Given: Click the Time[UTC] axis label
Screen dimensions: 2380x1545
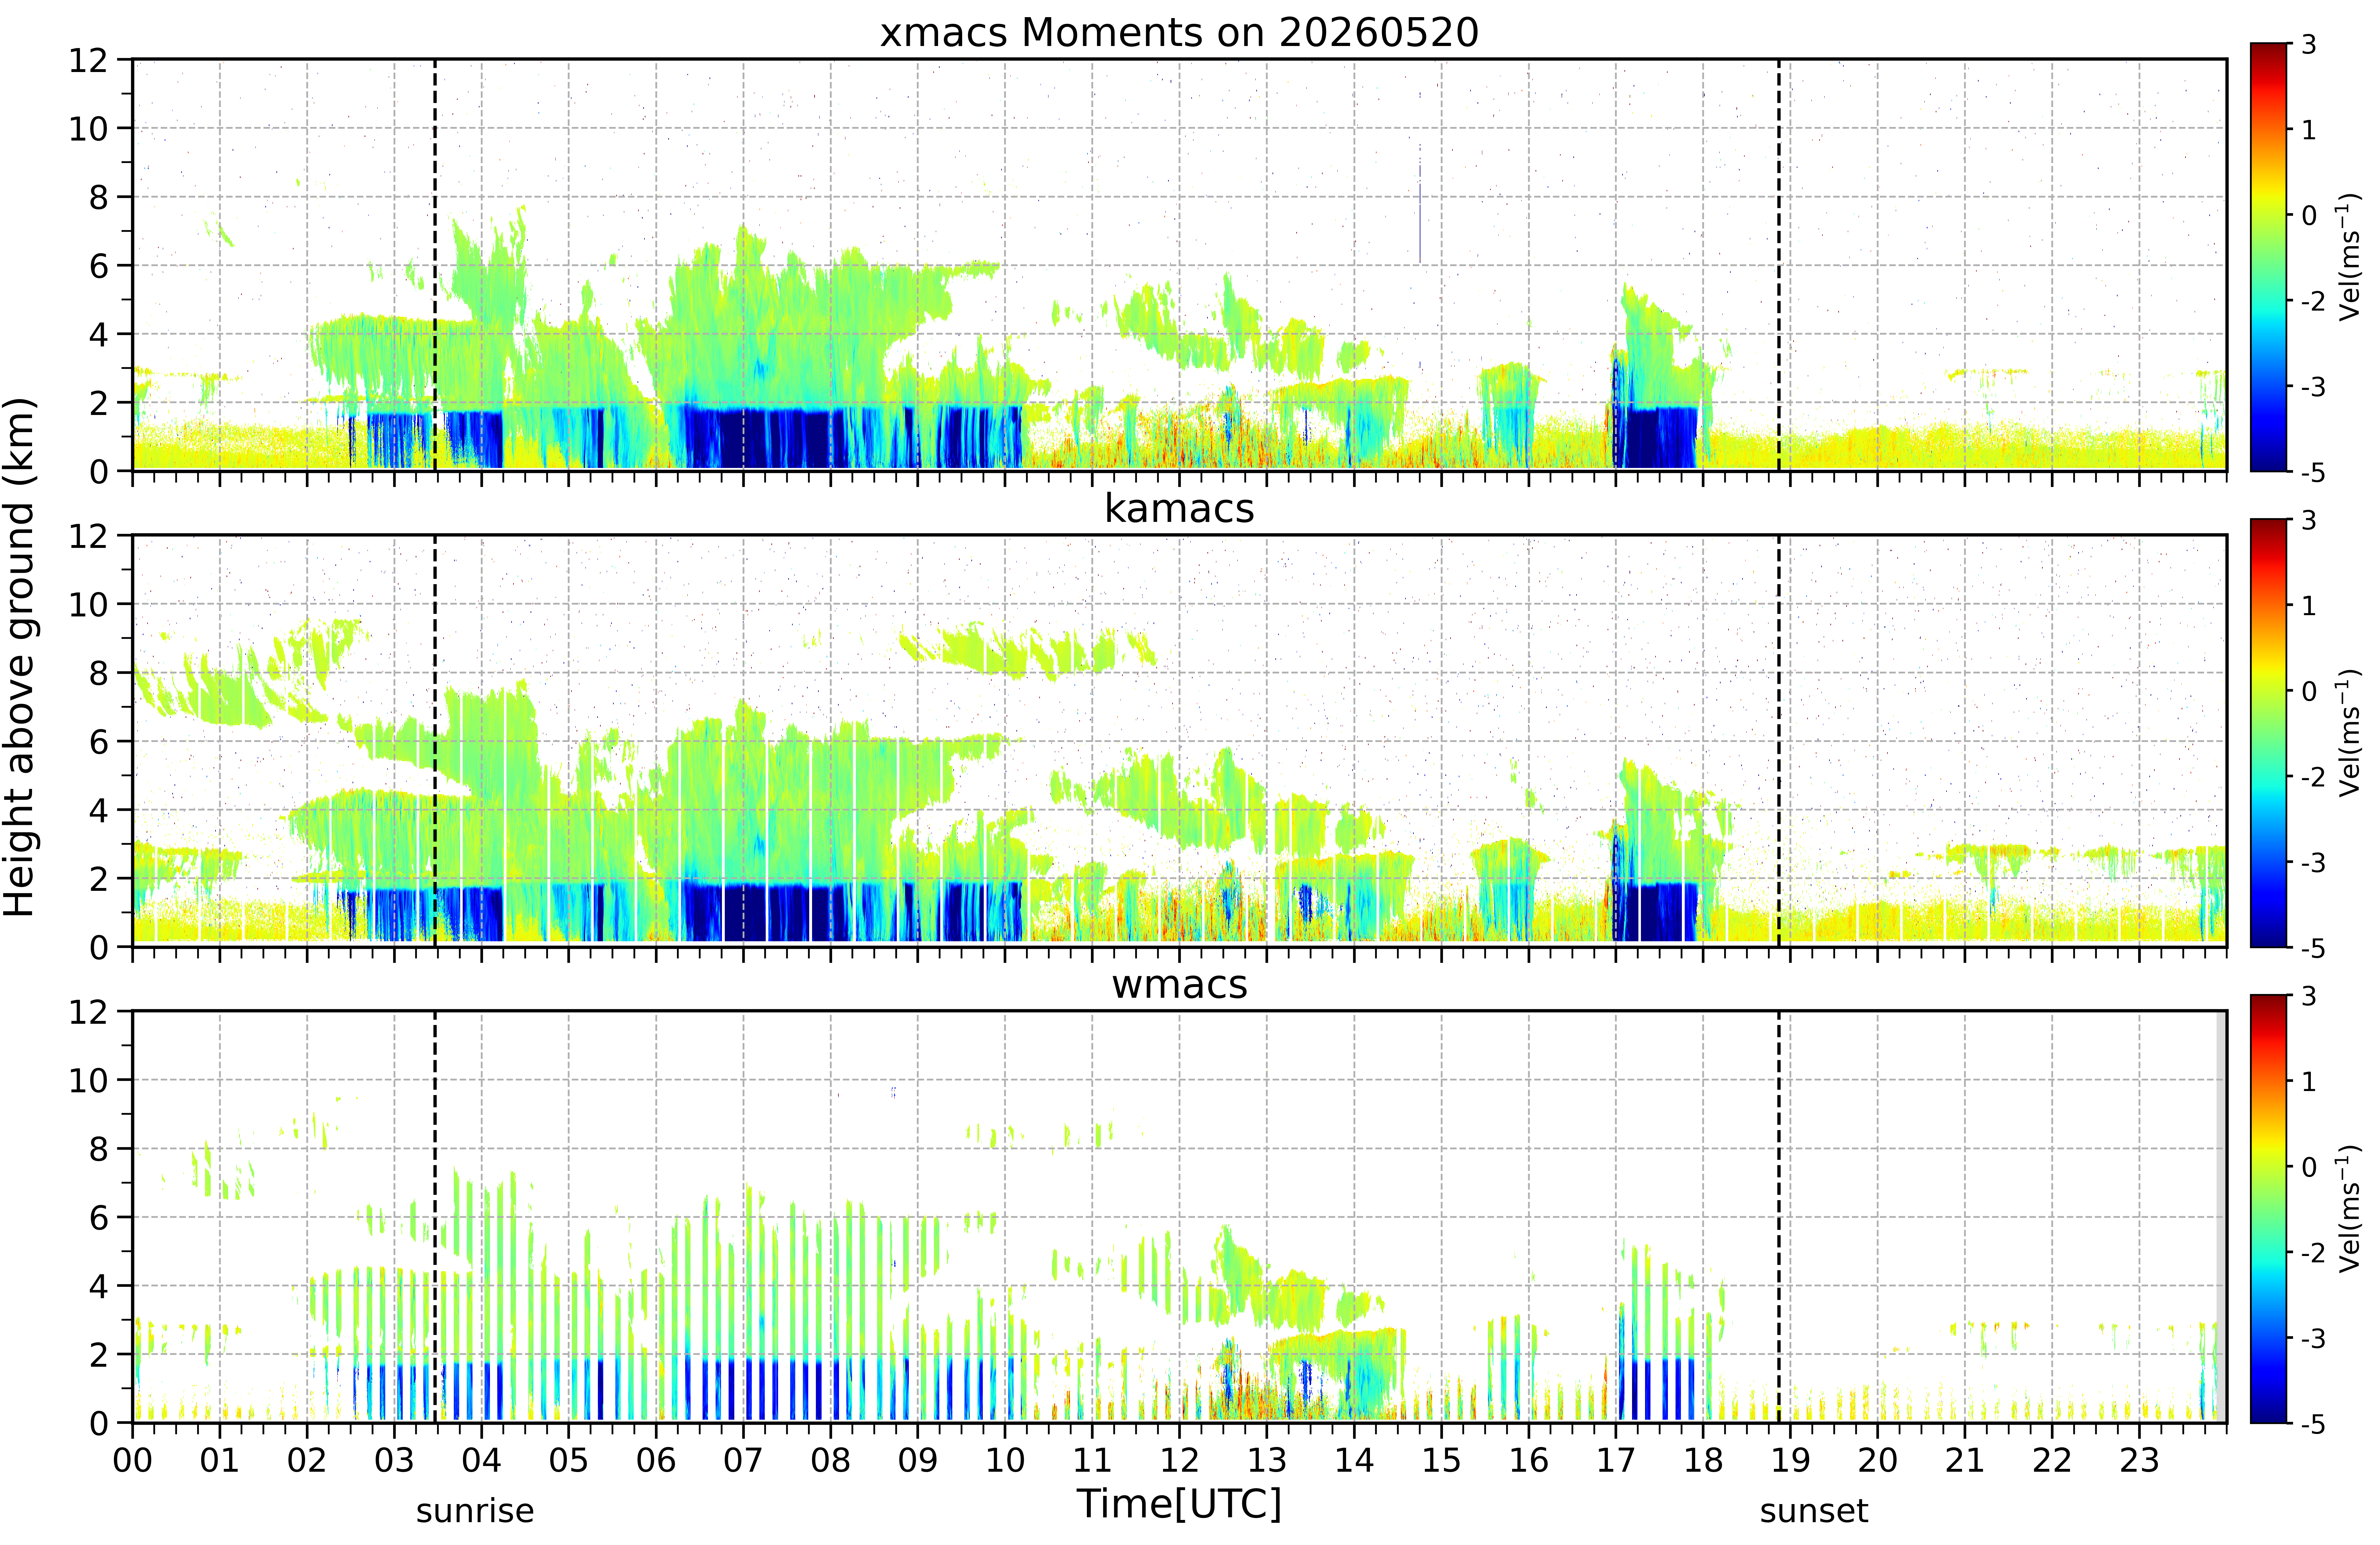Looking at the screenshot, I should [1179, 1503].
